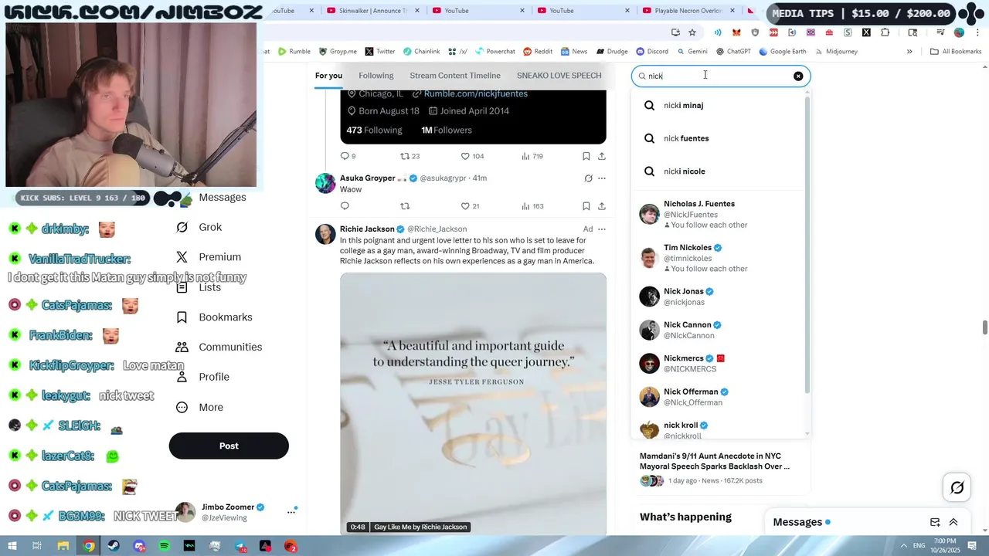Like the Asuka Groyper post
989x556 pixels.
pyautogui.click(x=471, y=206)
